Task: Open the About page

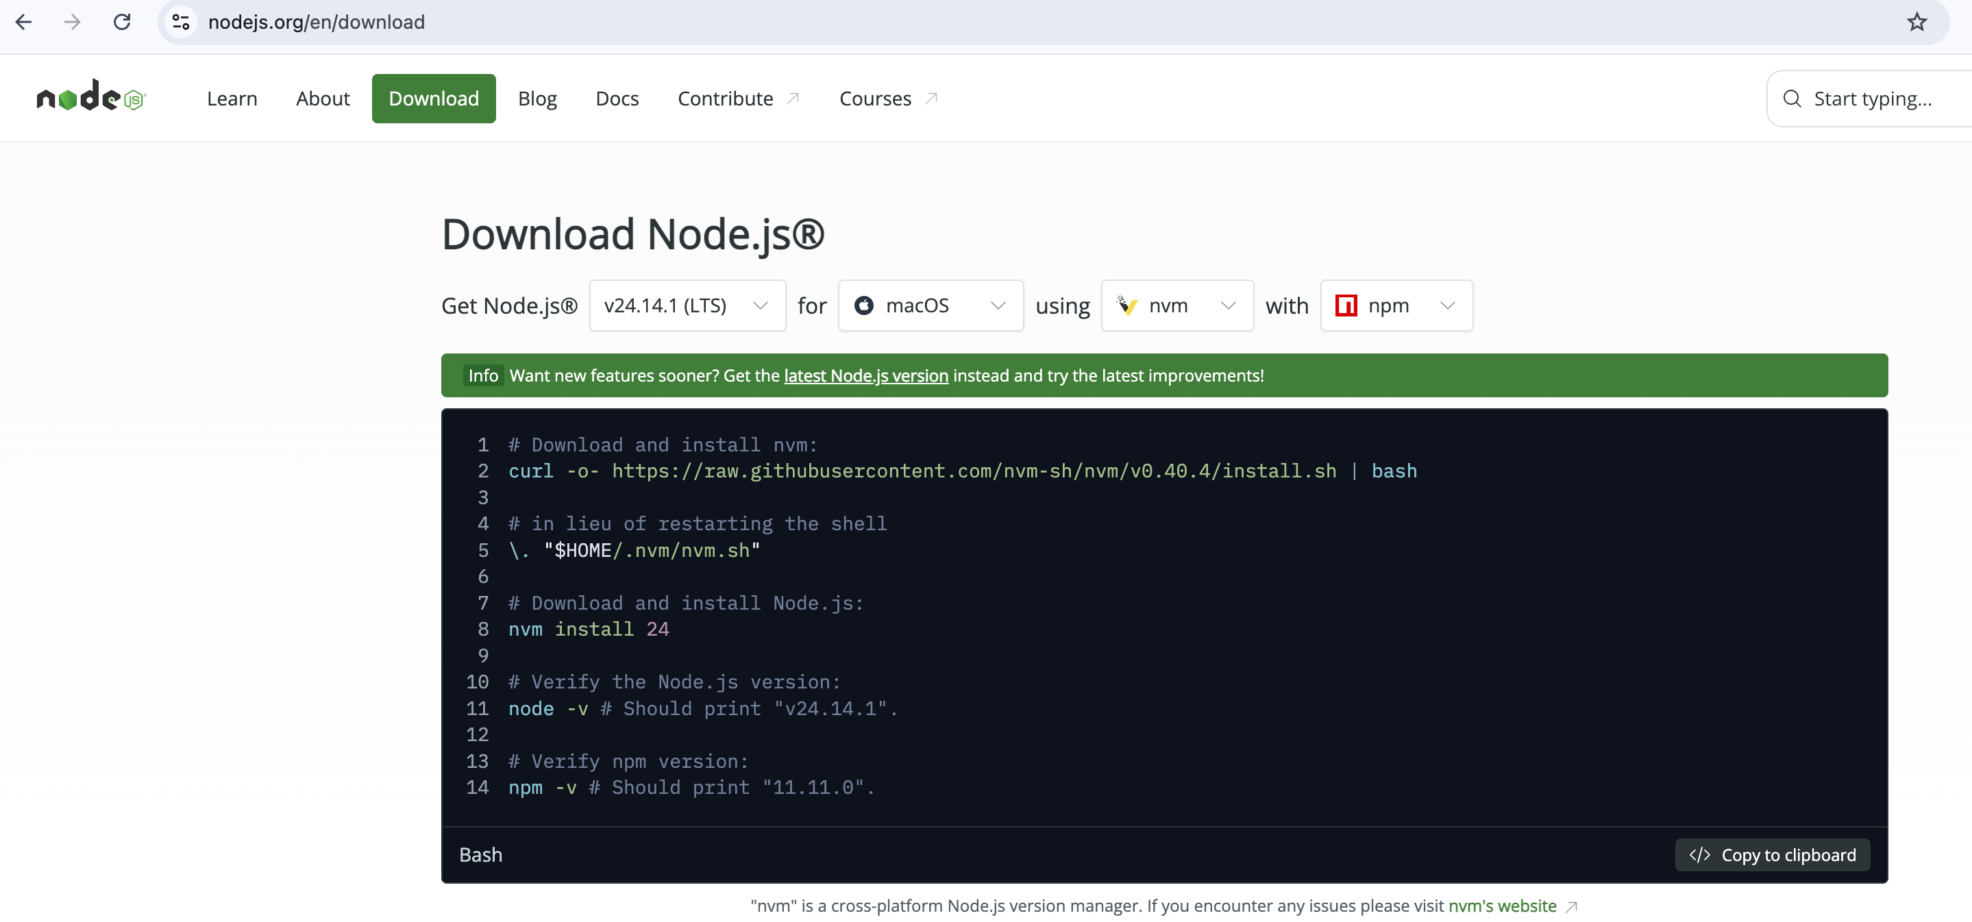Action: point(322,99)
